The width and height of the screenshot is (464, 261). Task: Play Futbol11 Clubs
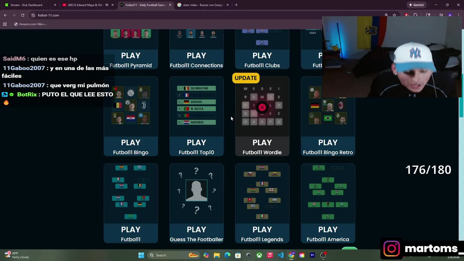pyautogui.click(x=262, y=55)
